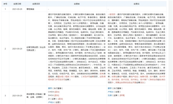Open 刘德（监事）link marked 新增
Screen dimensions: 173x104
coord(110,95)
